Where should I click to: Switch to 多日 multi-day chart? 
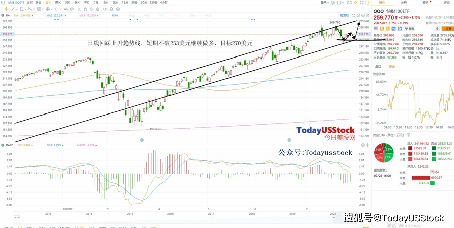point(38,2)
